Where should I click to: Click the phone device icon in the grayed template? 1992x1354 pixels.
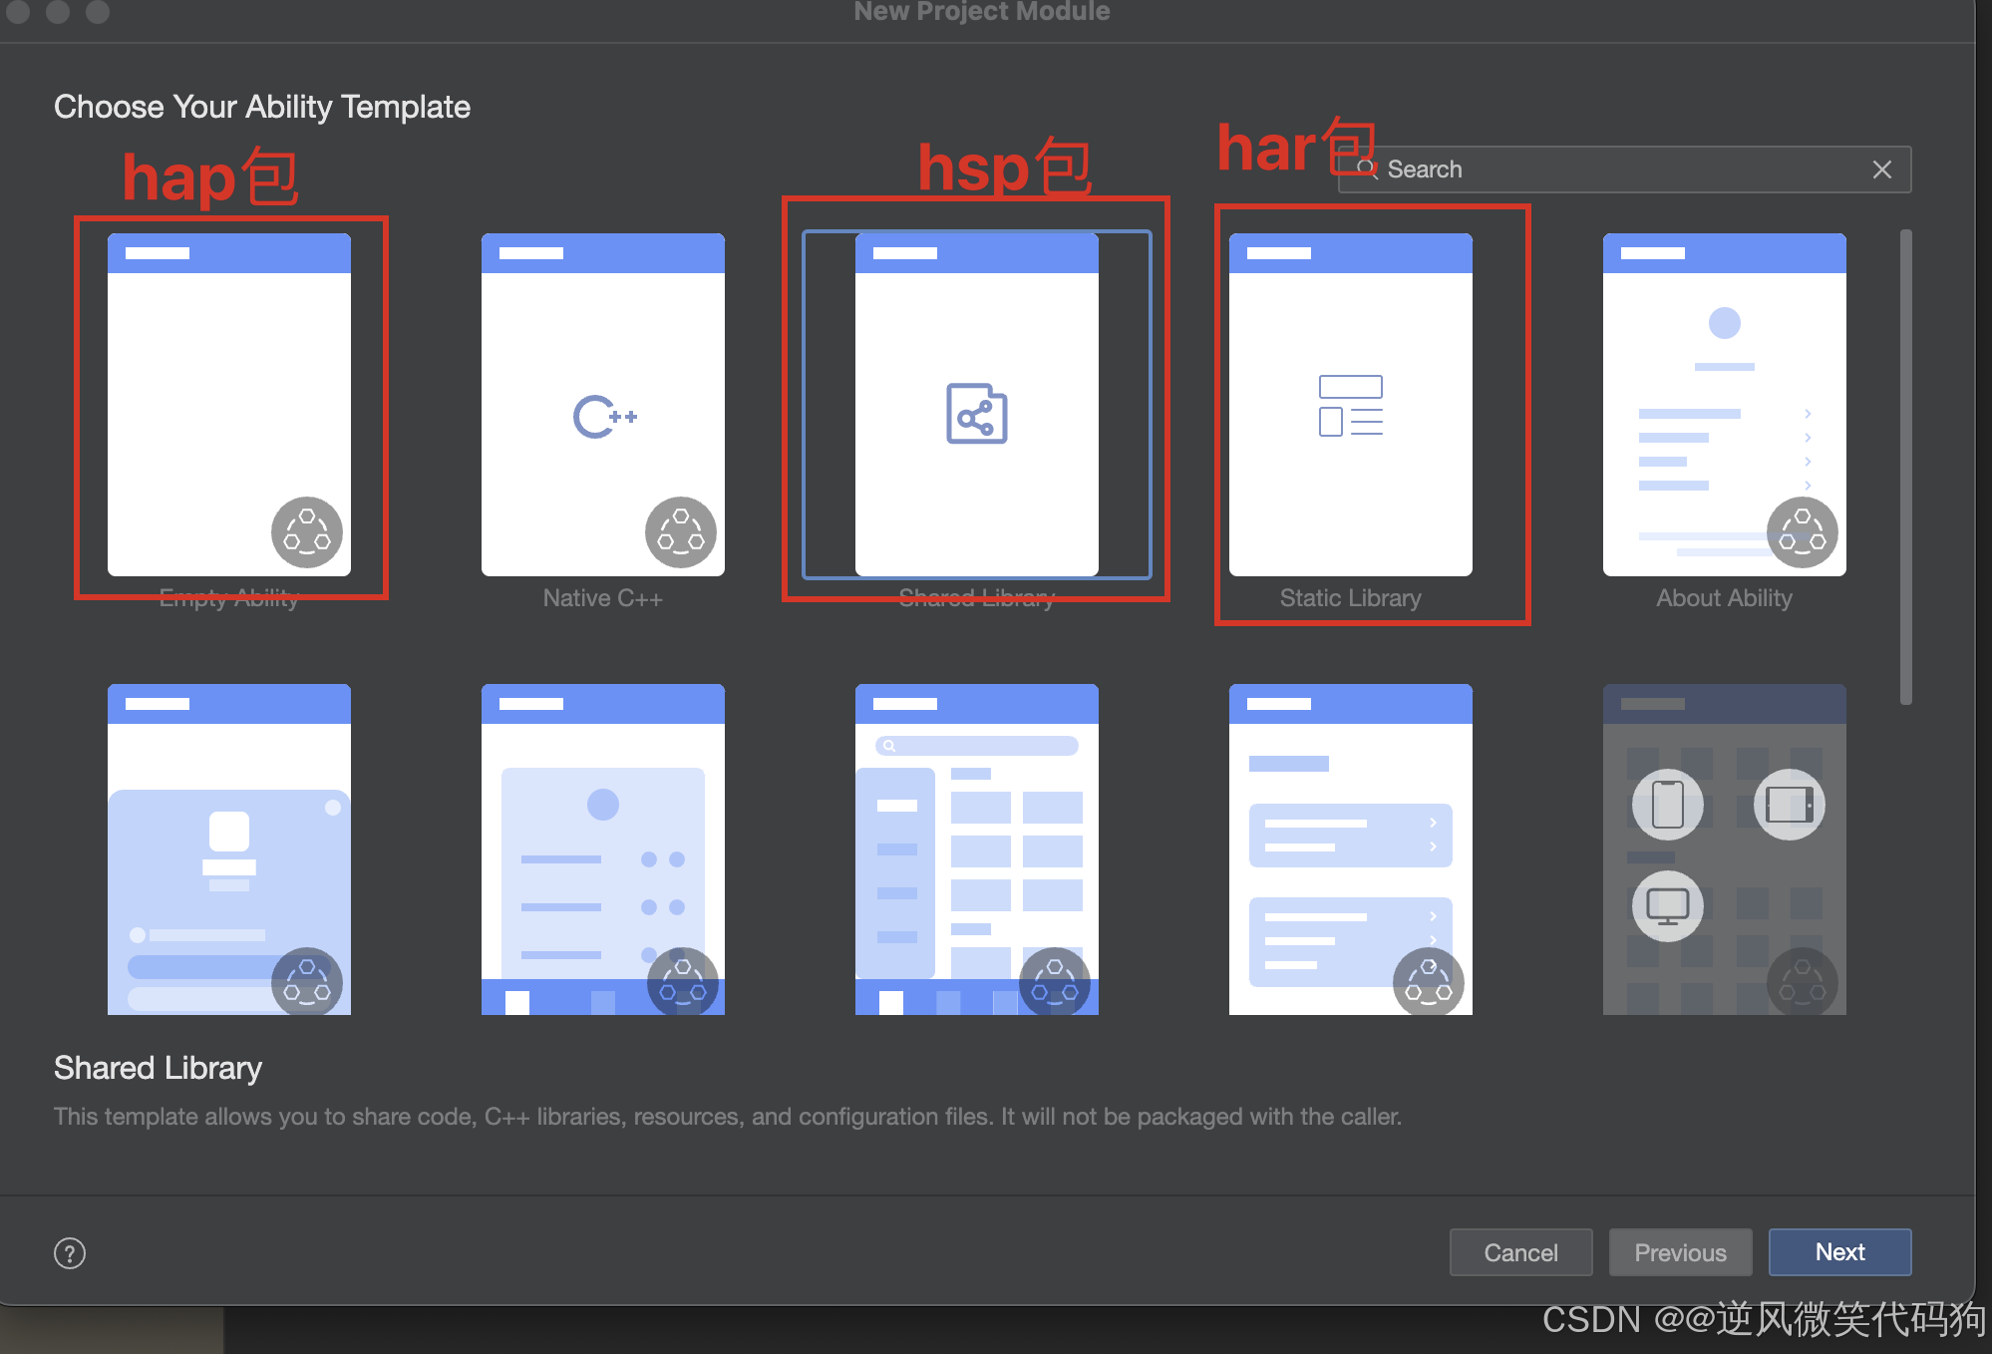coord(1667,805)
